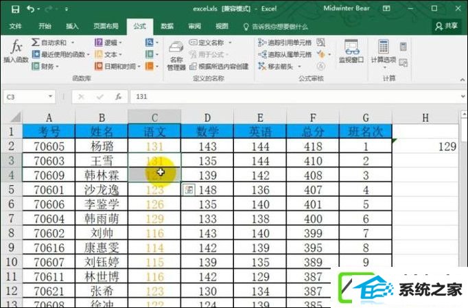Select cell containing 杨璐
Image resolution: width=468 pixels, height=308 pixels.
click(102, 146)
